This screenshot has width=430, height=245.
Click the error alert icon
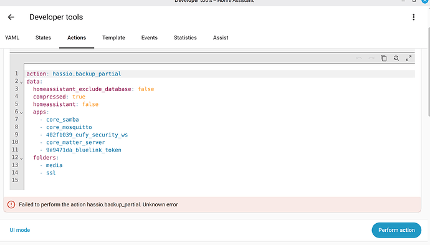pos(11,204)
